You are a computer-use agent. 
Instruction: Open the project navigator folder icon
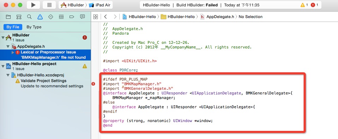pos(8,17)
